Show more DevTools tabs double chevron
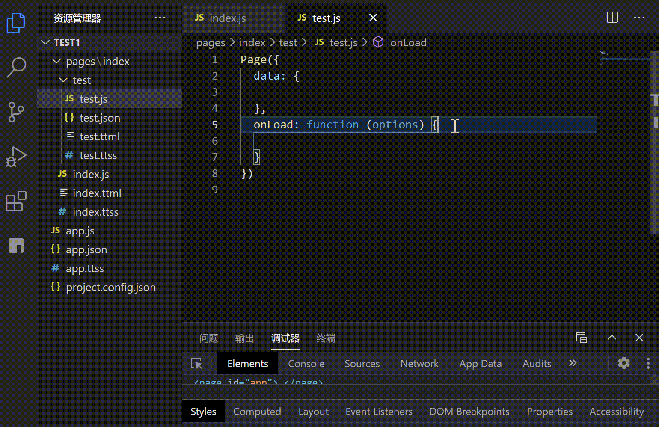The height and width of the screenshot is (427, 659). click(x=573, y=363)
